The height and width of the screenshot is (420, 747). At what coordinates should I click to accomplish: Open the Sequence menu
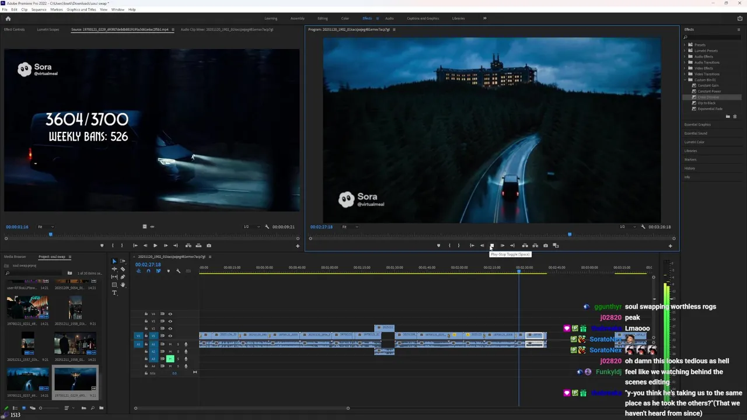(39, 9)
